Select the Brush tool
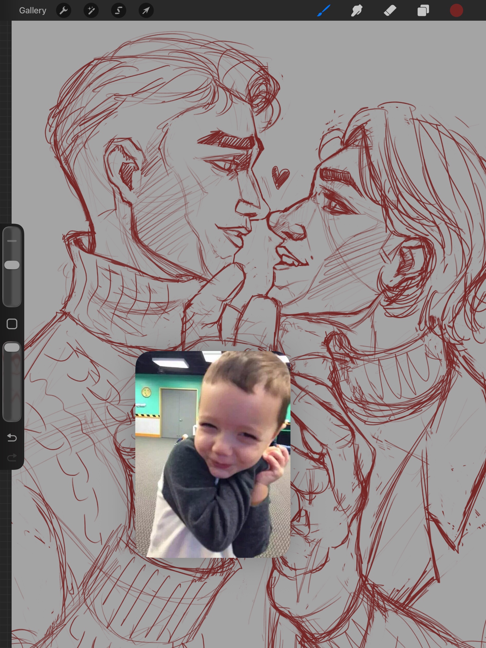Screen dimensions: 486x648 click(324, 10)
